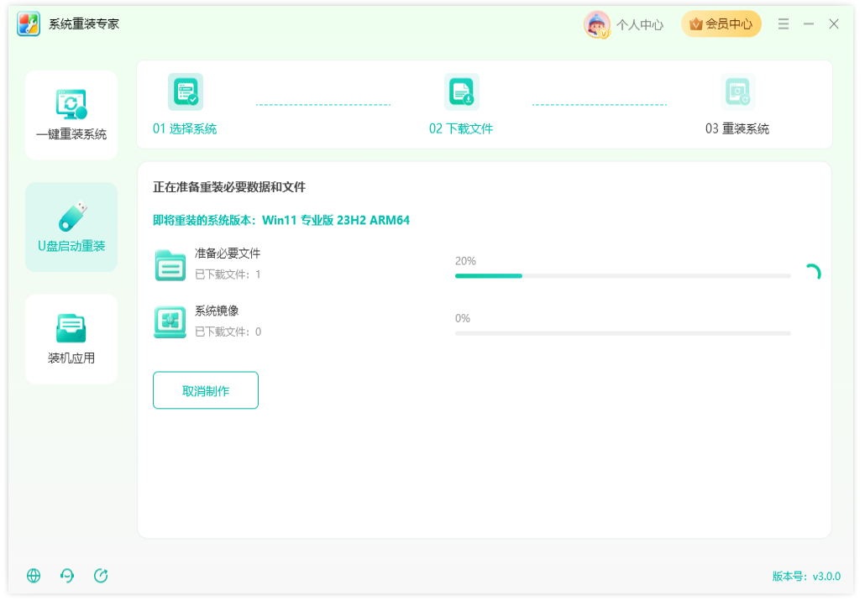This screenshot has width=865, height=606.
Task: Select the U盘启动重装 sidebar tab
Action: (71, 227)
